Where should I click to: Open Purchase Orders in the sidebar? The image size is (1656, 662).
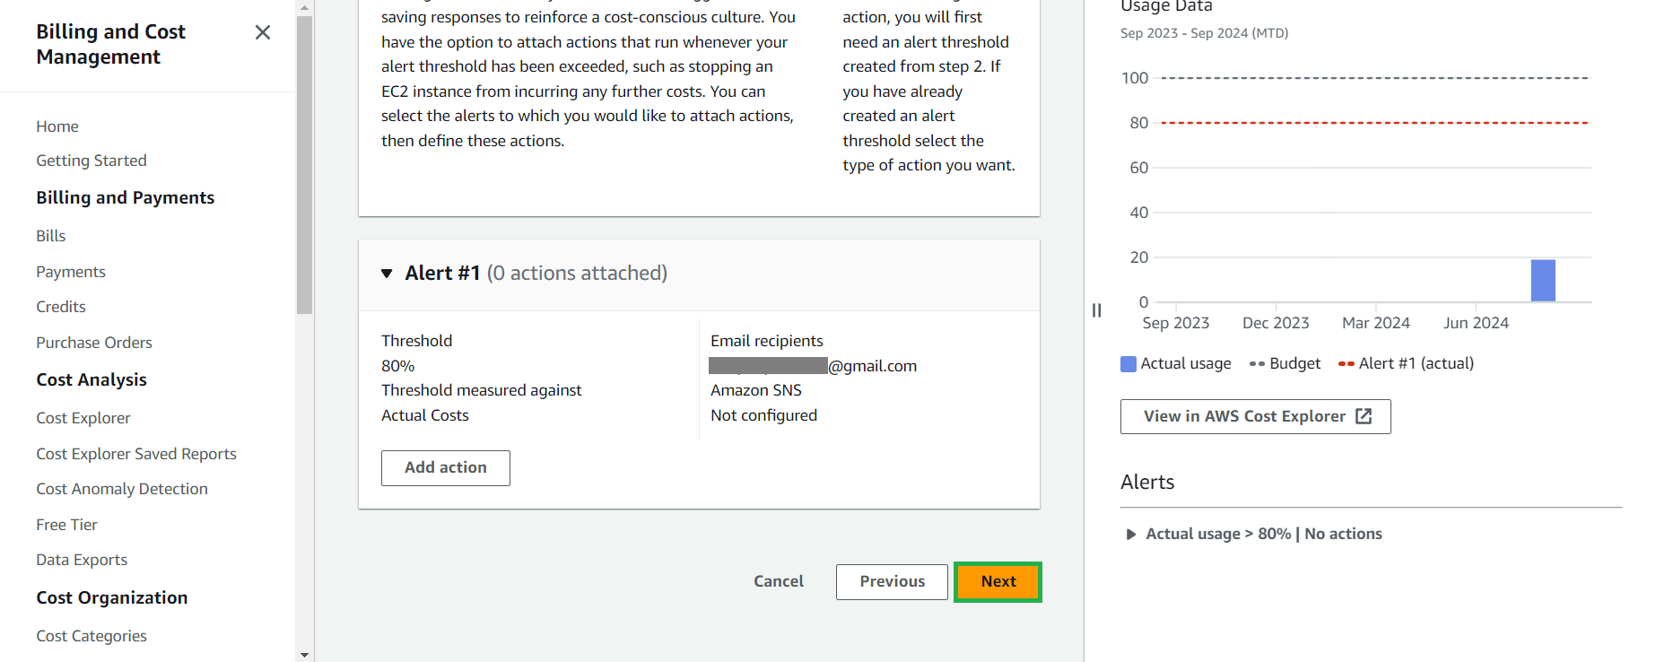[x=94, y=343]
